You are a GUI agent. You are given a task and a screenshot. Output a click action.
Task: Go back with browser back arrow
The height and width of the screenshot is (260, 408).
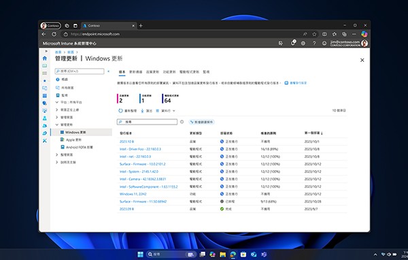coord(44,34)
